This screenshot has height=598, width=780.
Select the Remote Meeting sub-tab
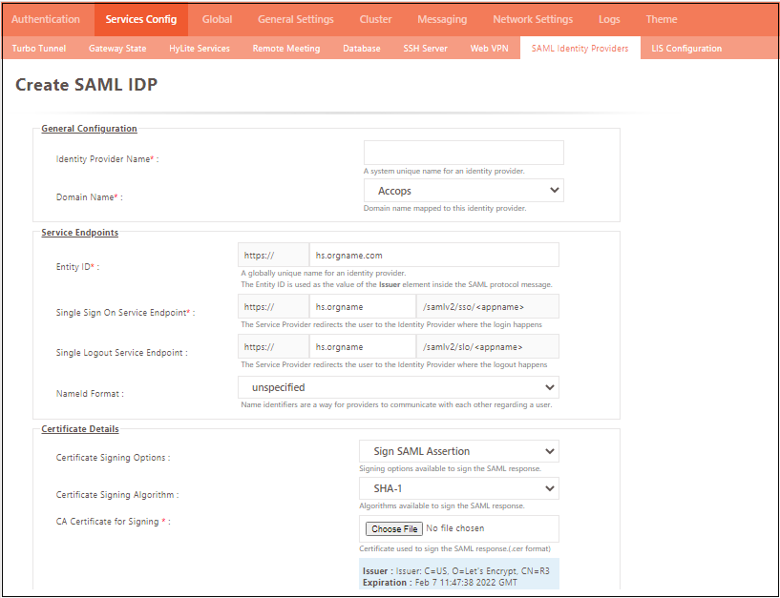[285, 49]
